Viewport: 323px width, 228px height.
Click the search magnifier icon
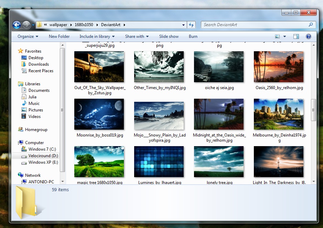point(311,25)
